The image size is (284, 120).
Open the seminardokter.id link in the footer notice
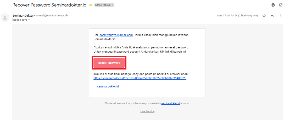click(x=170, y=103)
